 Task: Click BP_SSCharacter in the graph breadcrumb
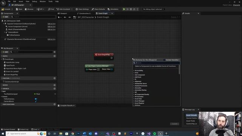(86, 17)
